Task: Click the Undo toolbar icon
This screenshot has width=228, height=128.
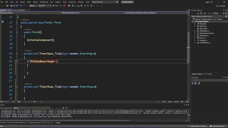Action: pyautogui.click(x=21, y=6)
